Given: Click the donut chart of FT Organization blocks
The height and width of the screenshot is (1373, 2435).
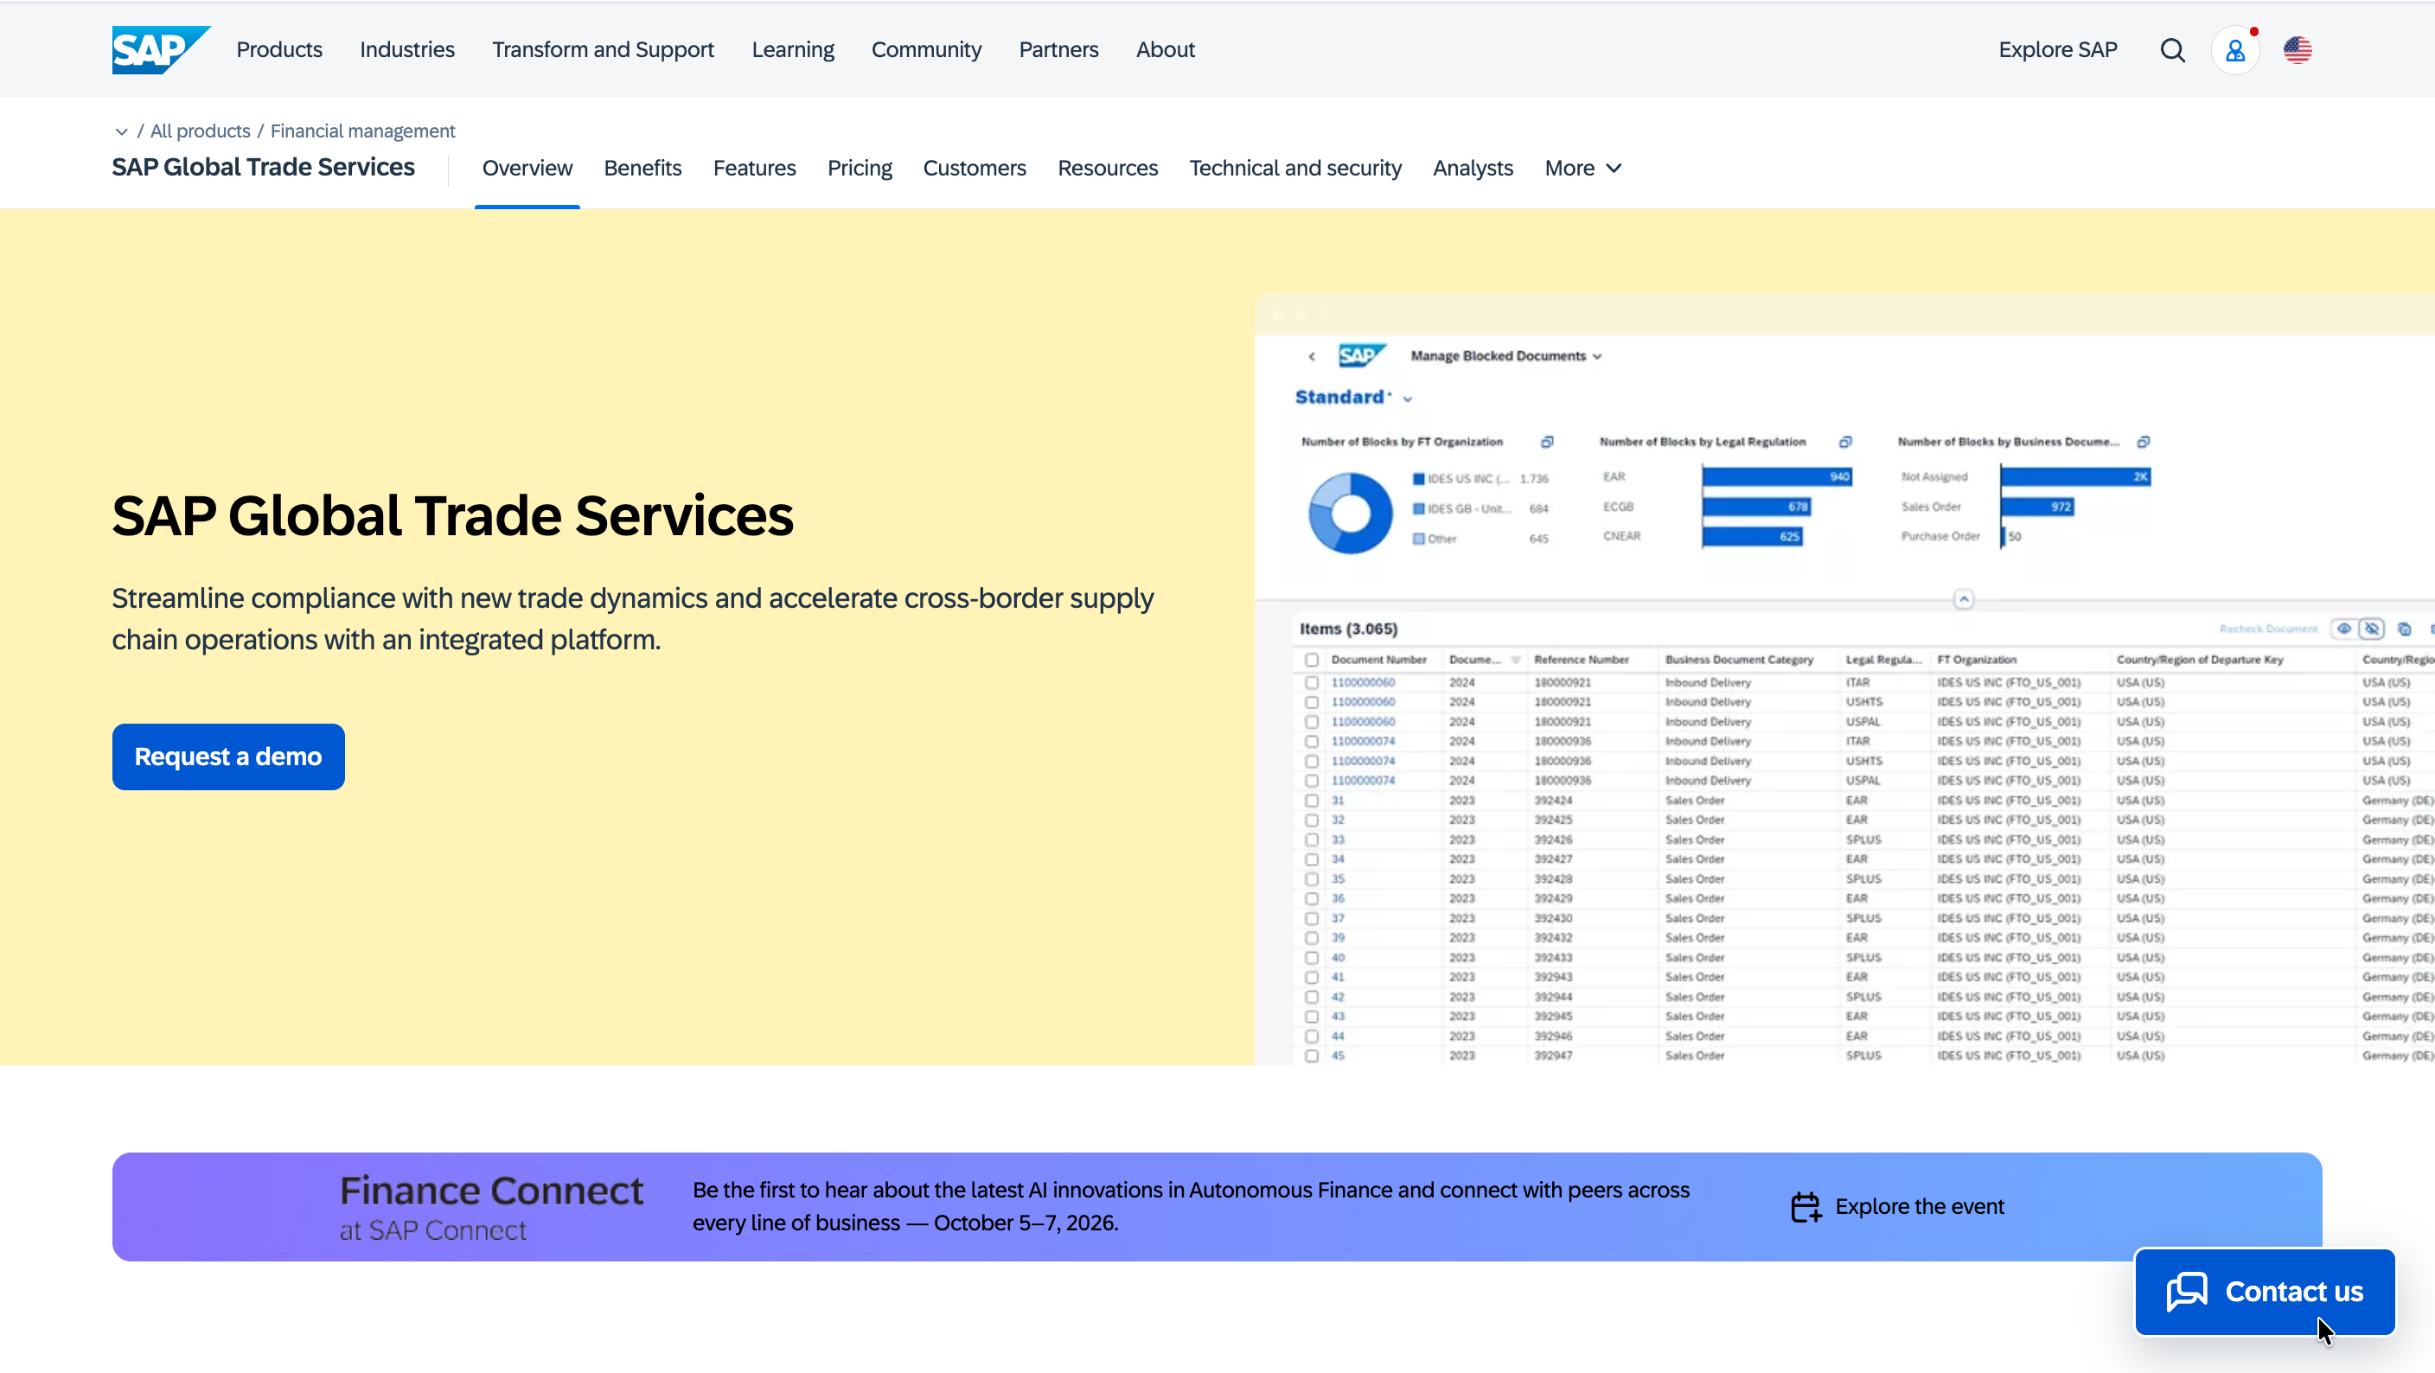Looking at the screenshot, I should click(1350, 513).
